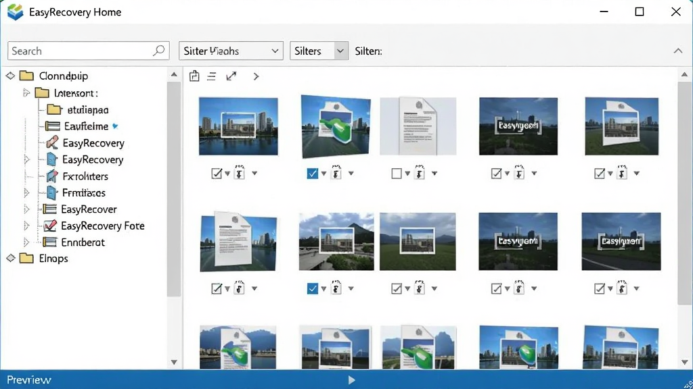
Task: Click the Preview label in the bottom bar
Action: [x=29, y=380]
